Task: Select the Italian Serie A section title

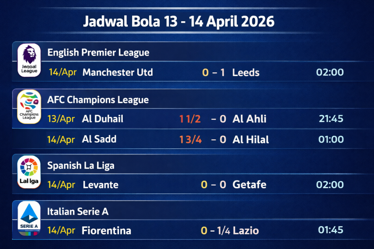Action: point(78,211)
